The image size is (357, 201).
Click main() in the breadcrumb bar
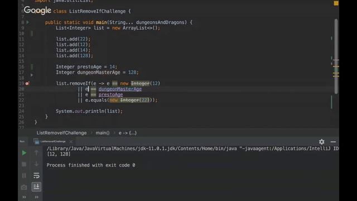coord(103,133)
